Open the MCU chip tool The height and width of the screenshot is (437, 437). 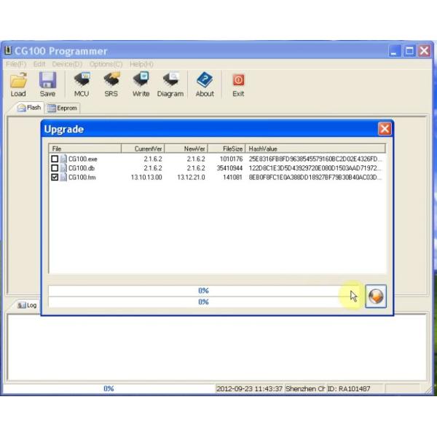pos(82,80)
